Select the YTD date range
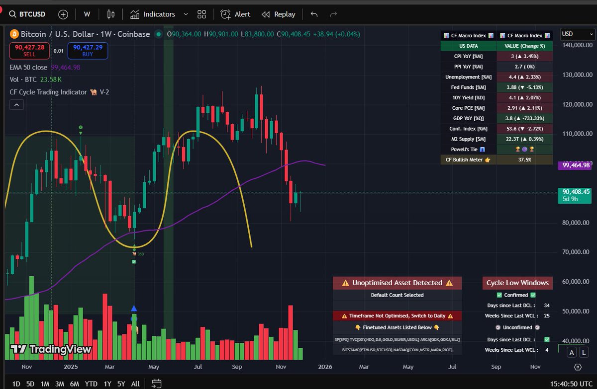The height and width of the screenshot is (389, 597). 91,384
